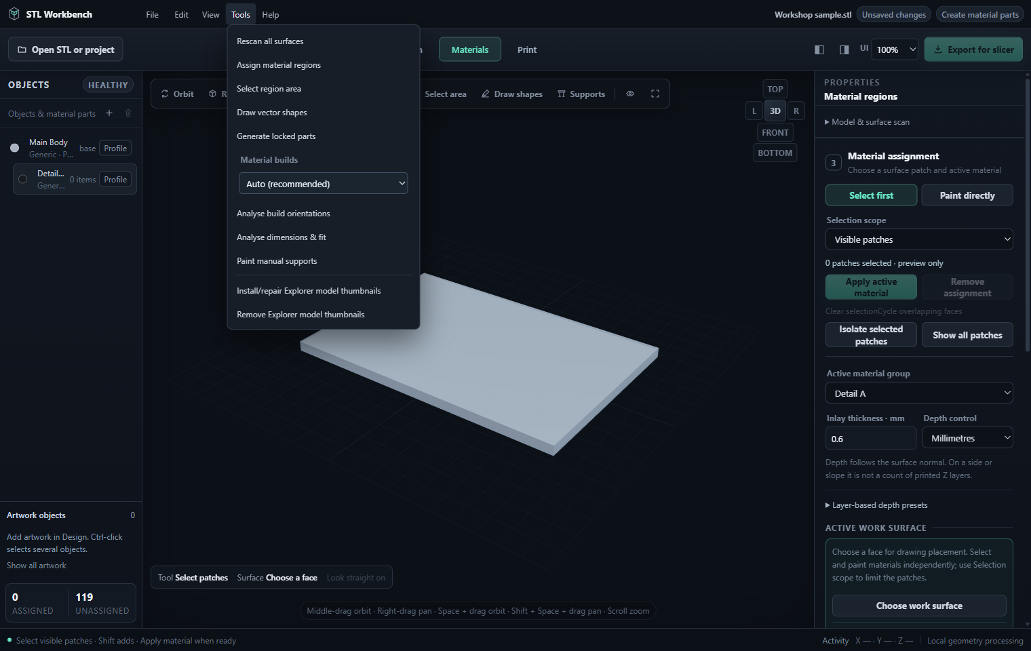
Task: Click HEALTHY status badge
Action: coord(108,85)
